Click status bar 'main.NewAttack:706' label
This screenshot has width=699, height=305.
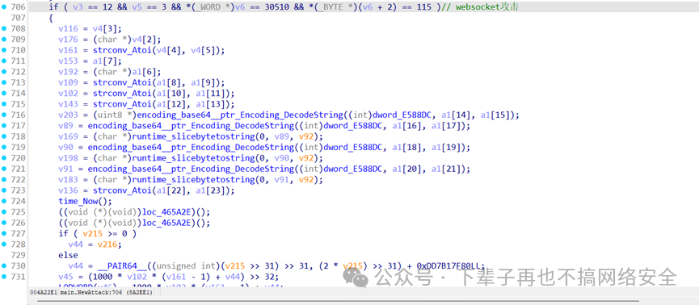pos(92,293)
